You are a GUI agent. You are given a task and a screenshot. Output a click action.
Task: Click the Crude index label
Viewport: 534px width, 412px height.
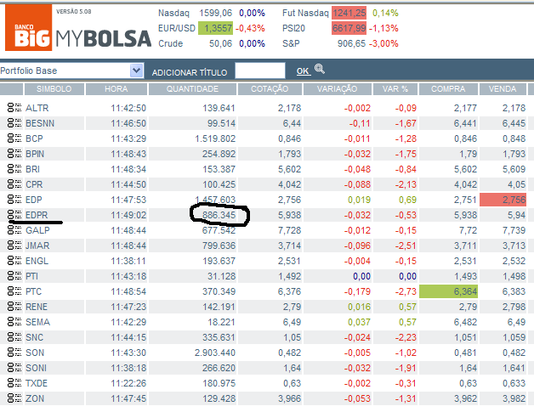(x=171, y=43)
